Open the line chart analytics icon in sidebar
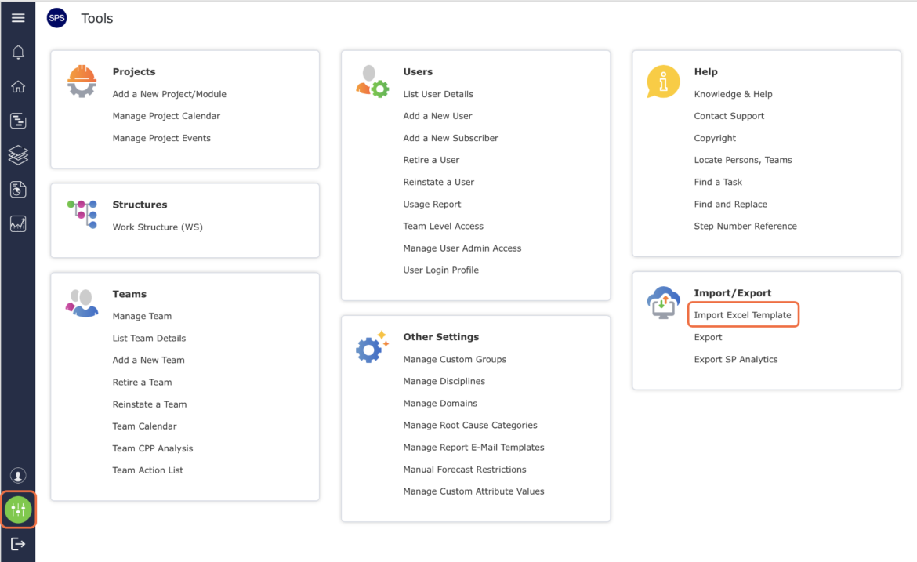The image size is (917, 562). tap(18, 224)
